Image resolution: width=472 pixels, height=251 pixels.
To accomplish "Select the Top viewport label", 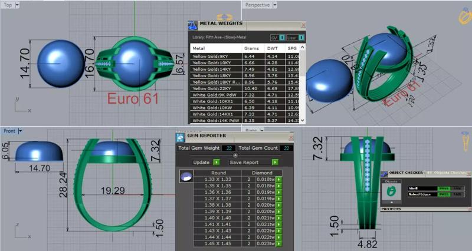I will coord(8,5).
